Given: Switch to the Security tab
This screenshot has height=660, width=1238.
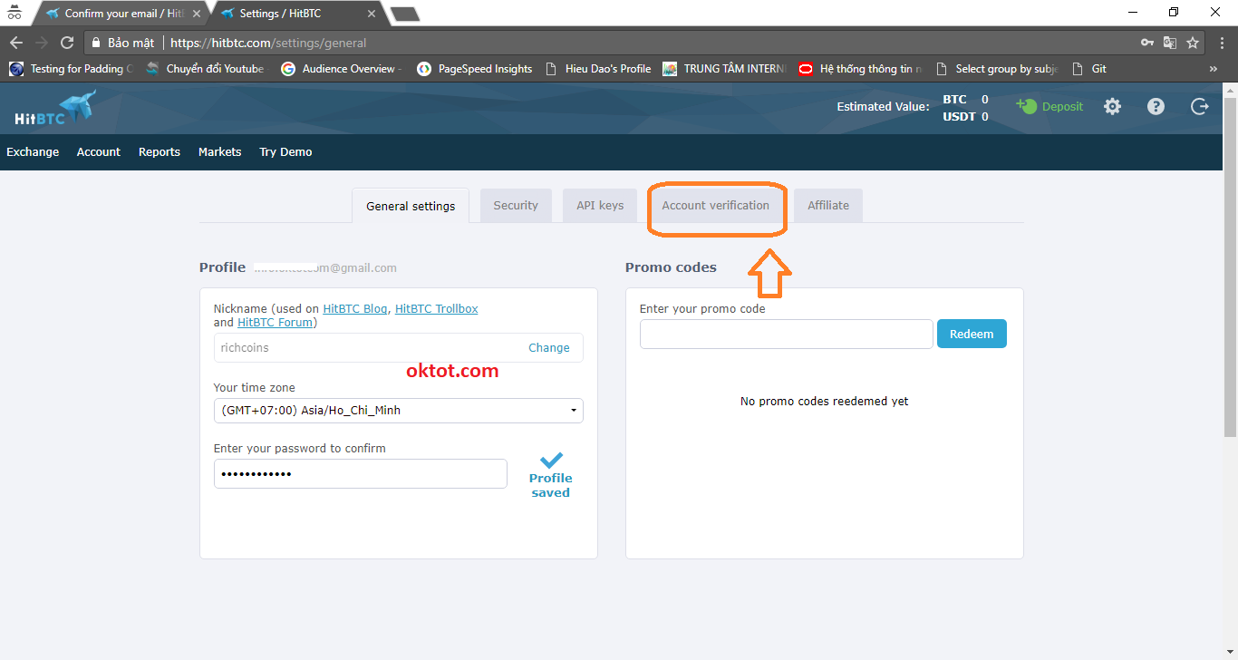Looking at the screenshot, I should point(516,206).
